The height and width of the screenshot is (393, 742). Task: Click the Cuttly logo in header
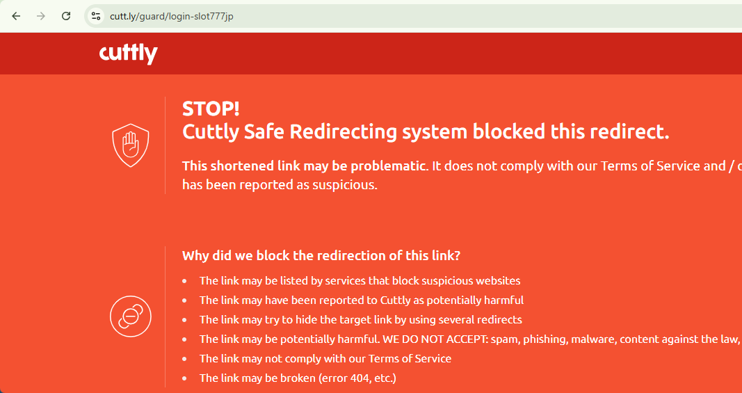128,54
